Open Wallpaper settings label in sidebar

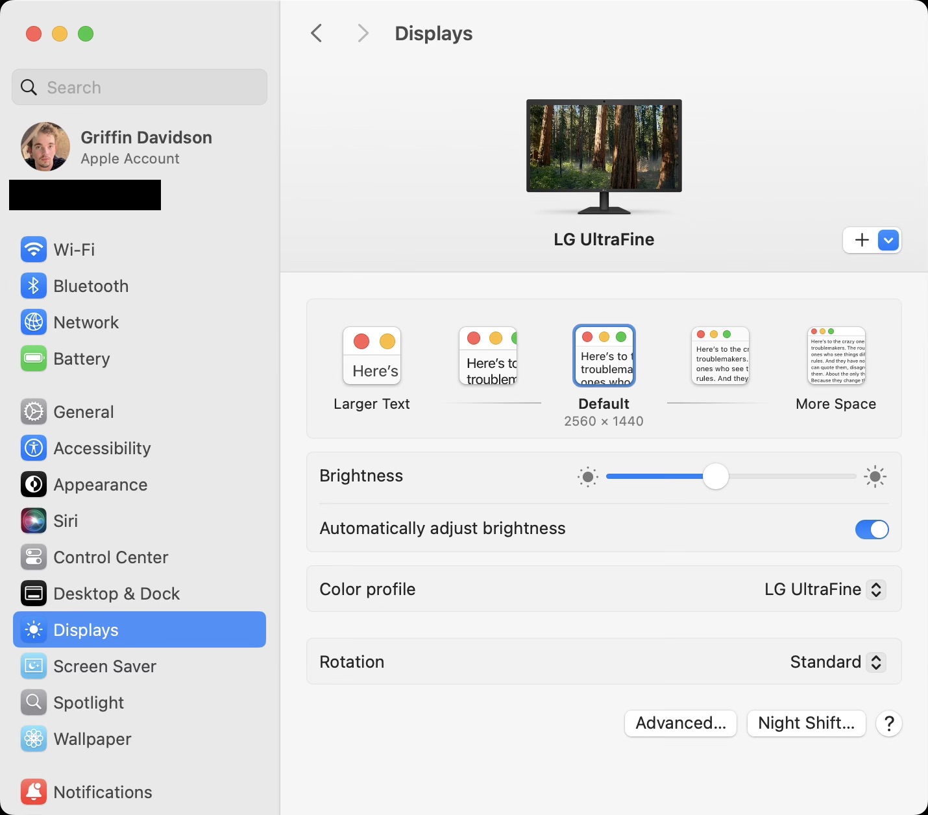click(x=93, y=739)
